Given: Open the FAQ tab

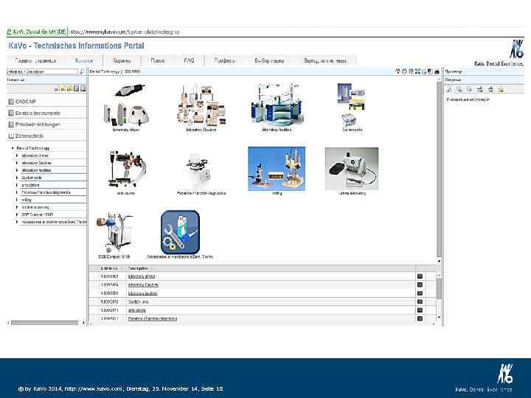Looking at the screenshot, I should (189, 60).
